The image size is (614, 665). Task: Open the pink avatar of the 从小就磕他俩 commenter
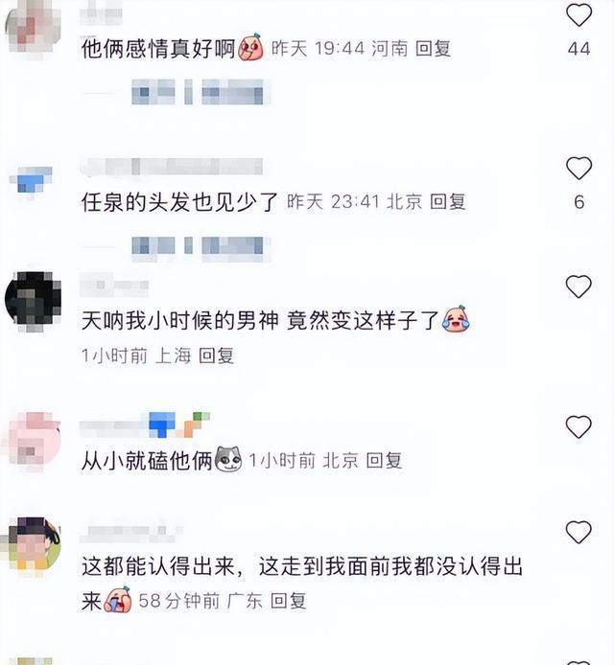coord(34,440)
